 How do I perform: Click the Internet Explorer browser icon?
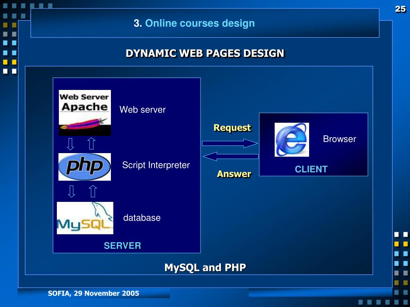[x=292, y=140]
